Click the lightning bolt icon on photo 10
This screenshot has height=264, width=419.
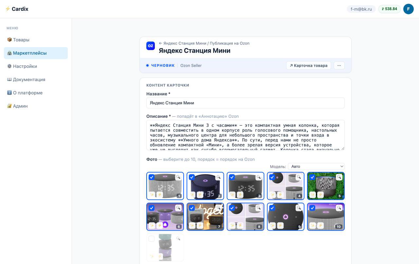(321, 225)
